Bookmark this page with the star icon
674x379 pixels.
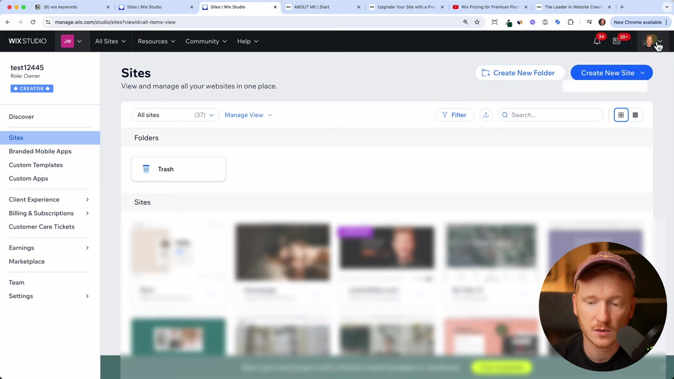point(477,22)
